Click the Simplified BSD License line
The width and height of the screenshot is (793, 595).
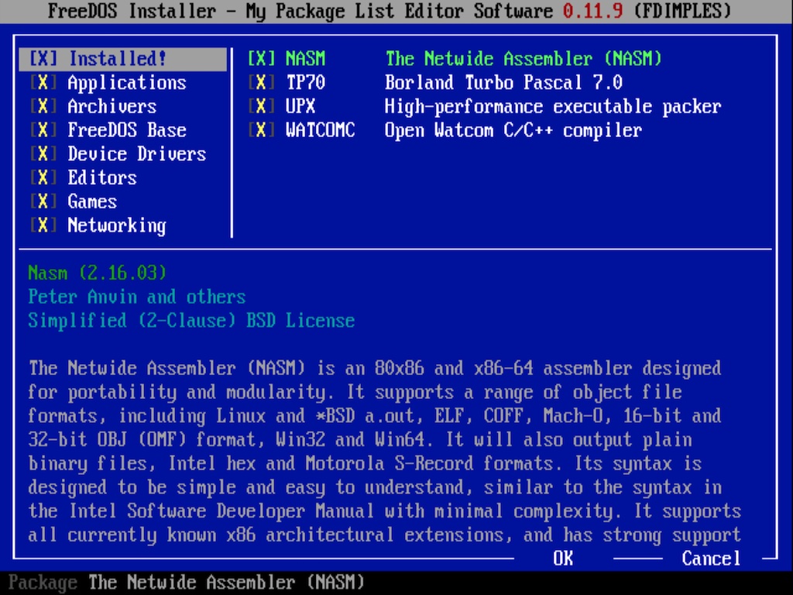191,321
